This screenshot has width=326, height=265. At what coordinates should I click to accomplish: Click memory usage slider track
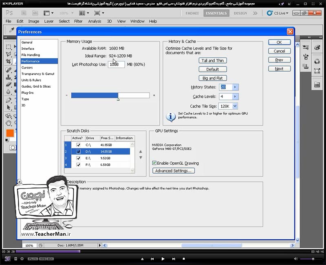[x=110, y=95]
